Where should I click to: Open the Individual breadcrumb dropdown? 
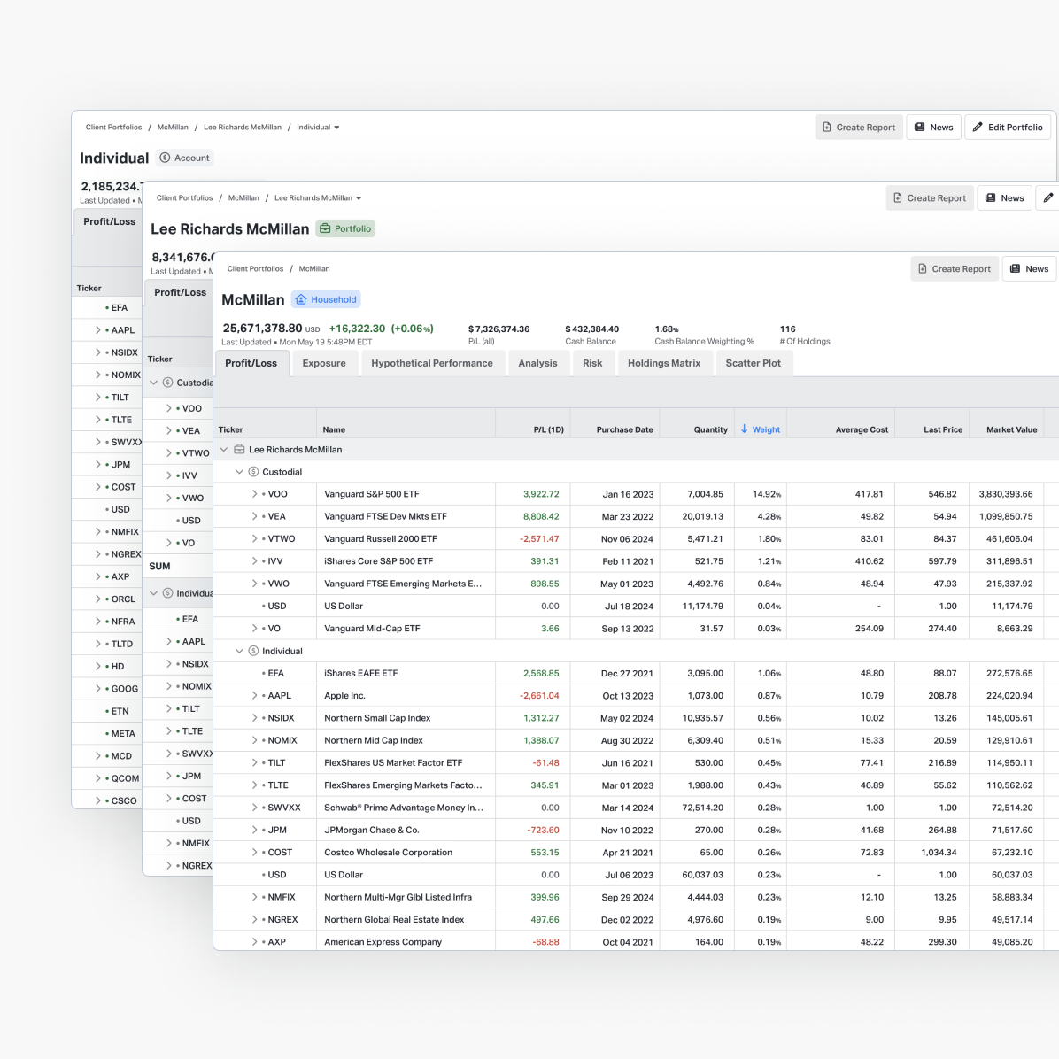click(x=336, y=128)
